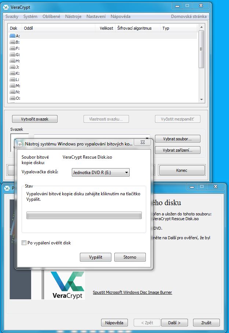The height and width of the screenshot is (333, 229).
Task: Close the disc image burner dialog
Action: click(143, 142)
